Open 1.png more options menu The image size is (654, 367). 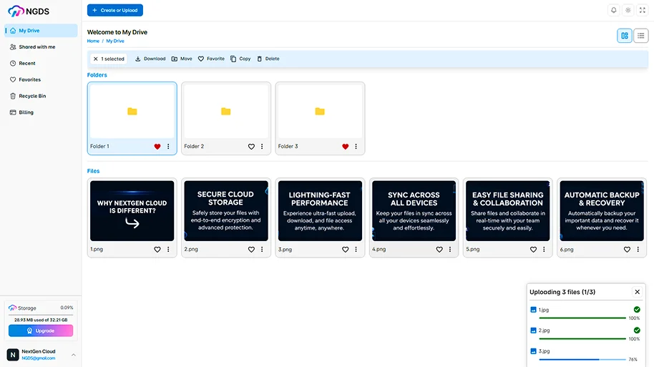pyautogui.click(x=168, y=250)
